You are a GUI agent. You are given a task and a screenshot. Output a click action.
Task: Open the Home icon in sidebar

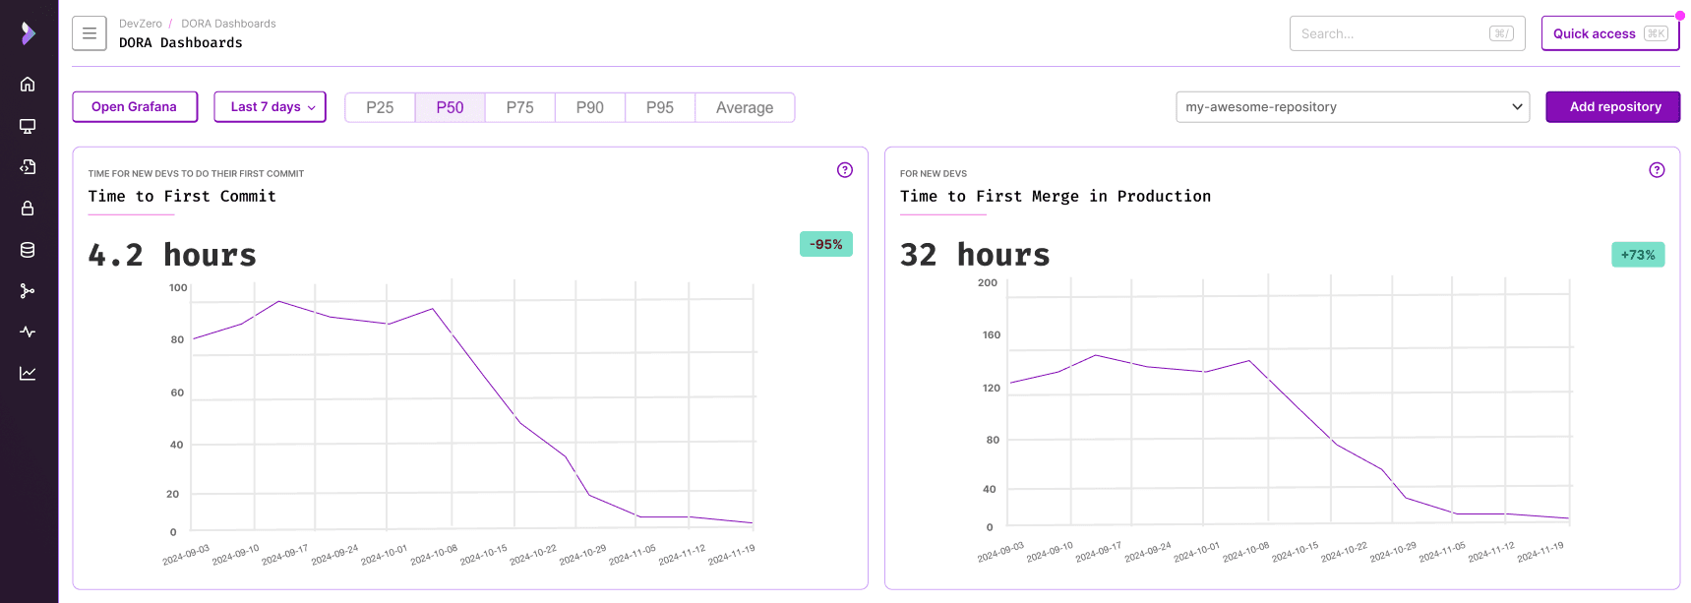pos(28,85)
